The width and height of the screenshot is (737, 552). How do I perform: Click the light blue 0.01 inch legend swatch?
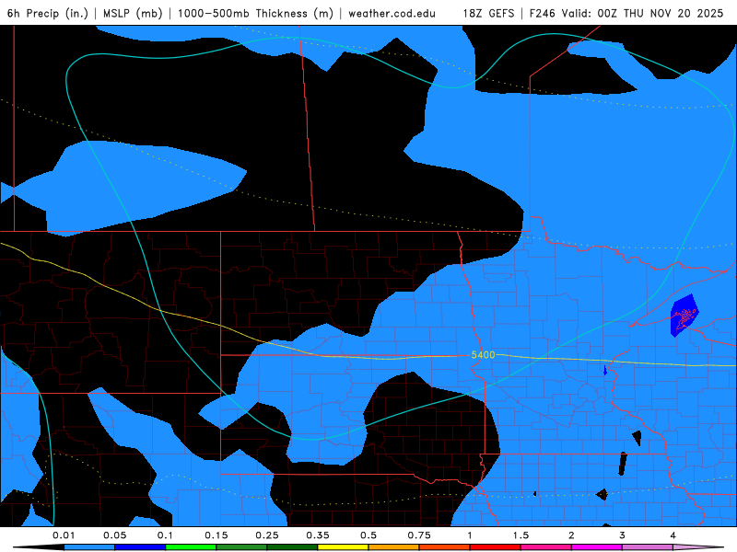pos(89,547)
